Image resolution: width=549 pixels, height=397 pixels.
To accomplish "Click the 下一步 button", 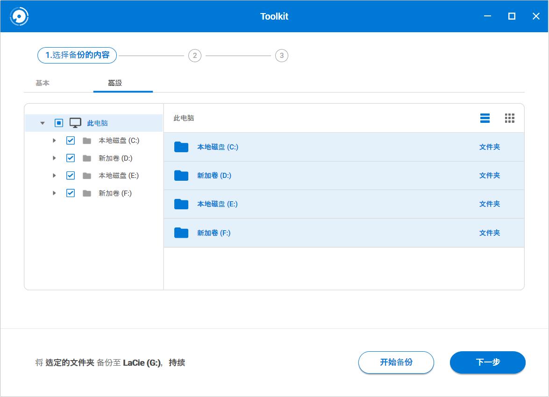I will coord(487,362).
